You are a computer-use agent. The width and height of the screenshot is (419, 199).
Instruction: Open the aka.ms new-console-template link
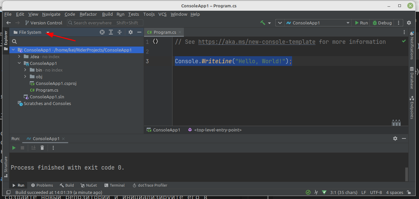click(x=257, y=42)
